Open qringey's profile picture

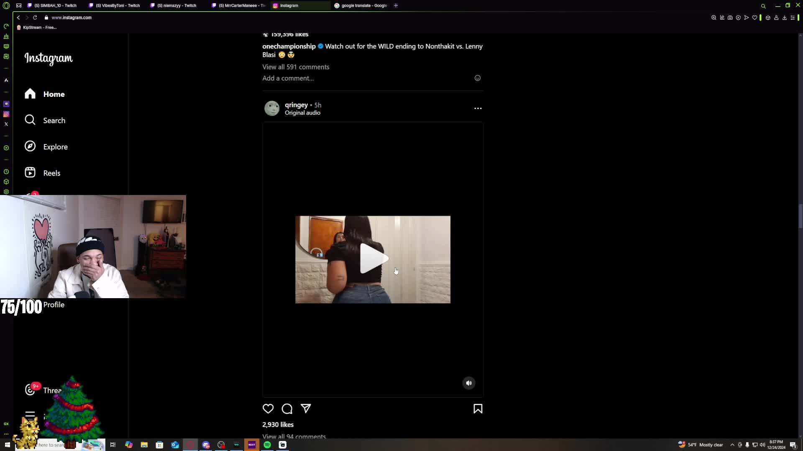272,109
